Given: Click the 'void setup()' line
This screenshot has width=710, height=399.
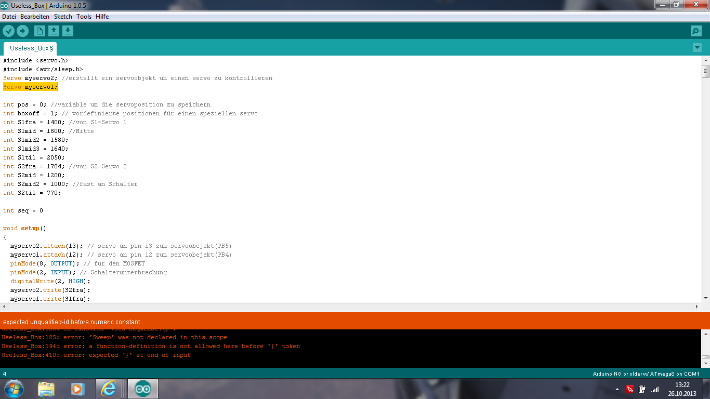Looking at the screenshot, I should (x=24, y=228).
